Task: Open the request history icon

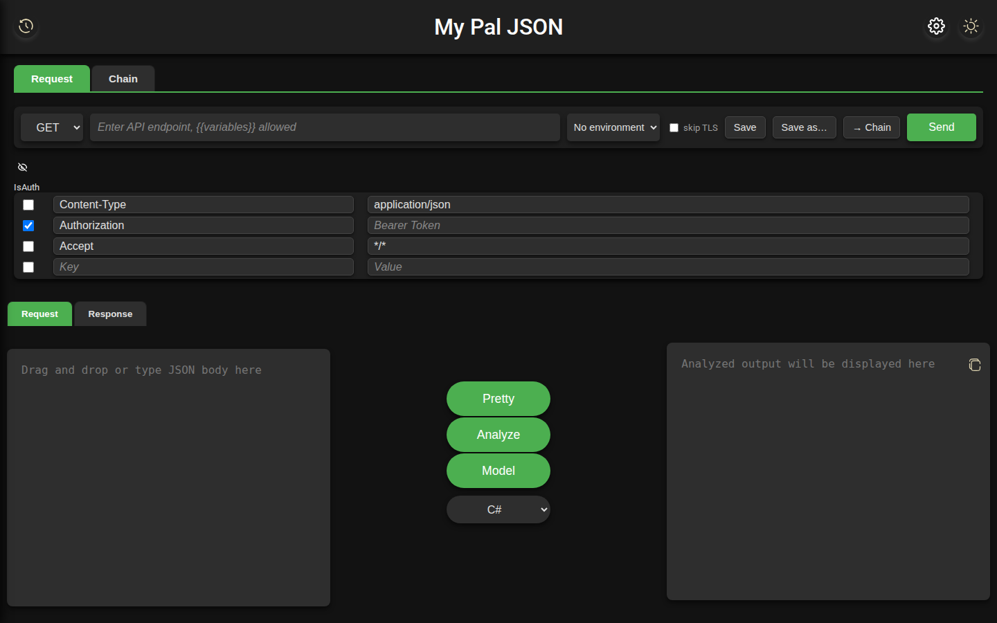Action: [26, 26]
